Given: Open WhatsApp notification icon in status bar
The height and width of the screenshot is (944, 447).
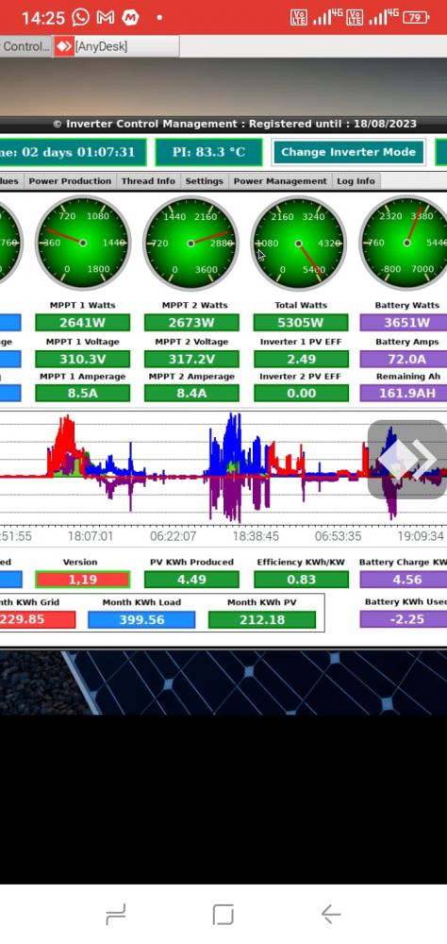Looking at the screenshot, I should click(80, 17).
